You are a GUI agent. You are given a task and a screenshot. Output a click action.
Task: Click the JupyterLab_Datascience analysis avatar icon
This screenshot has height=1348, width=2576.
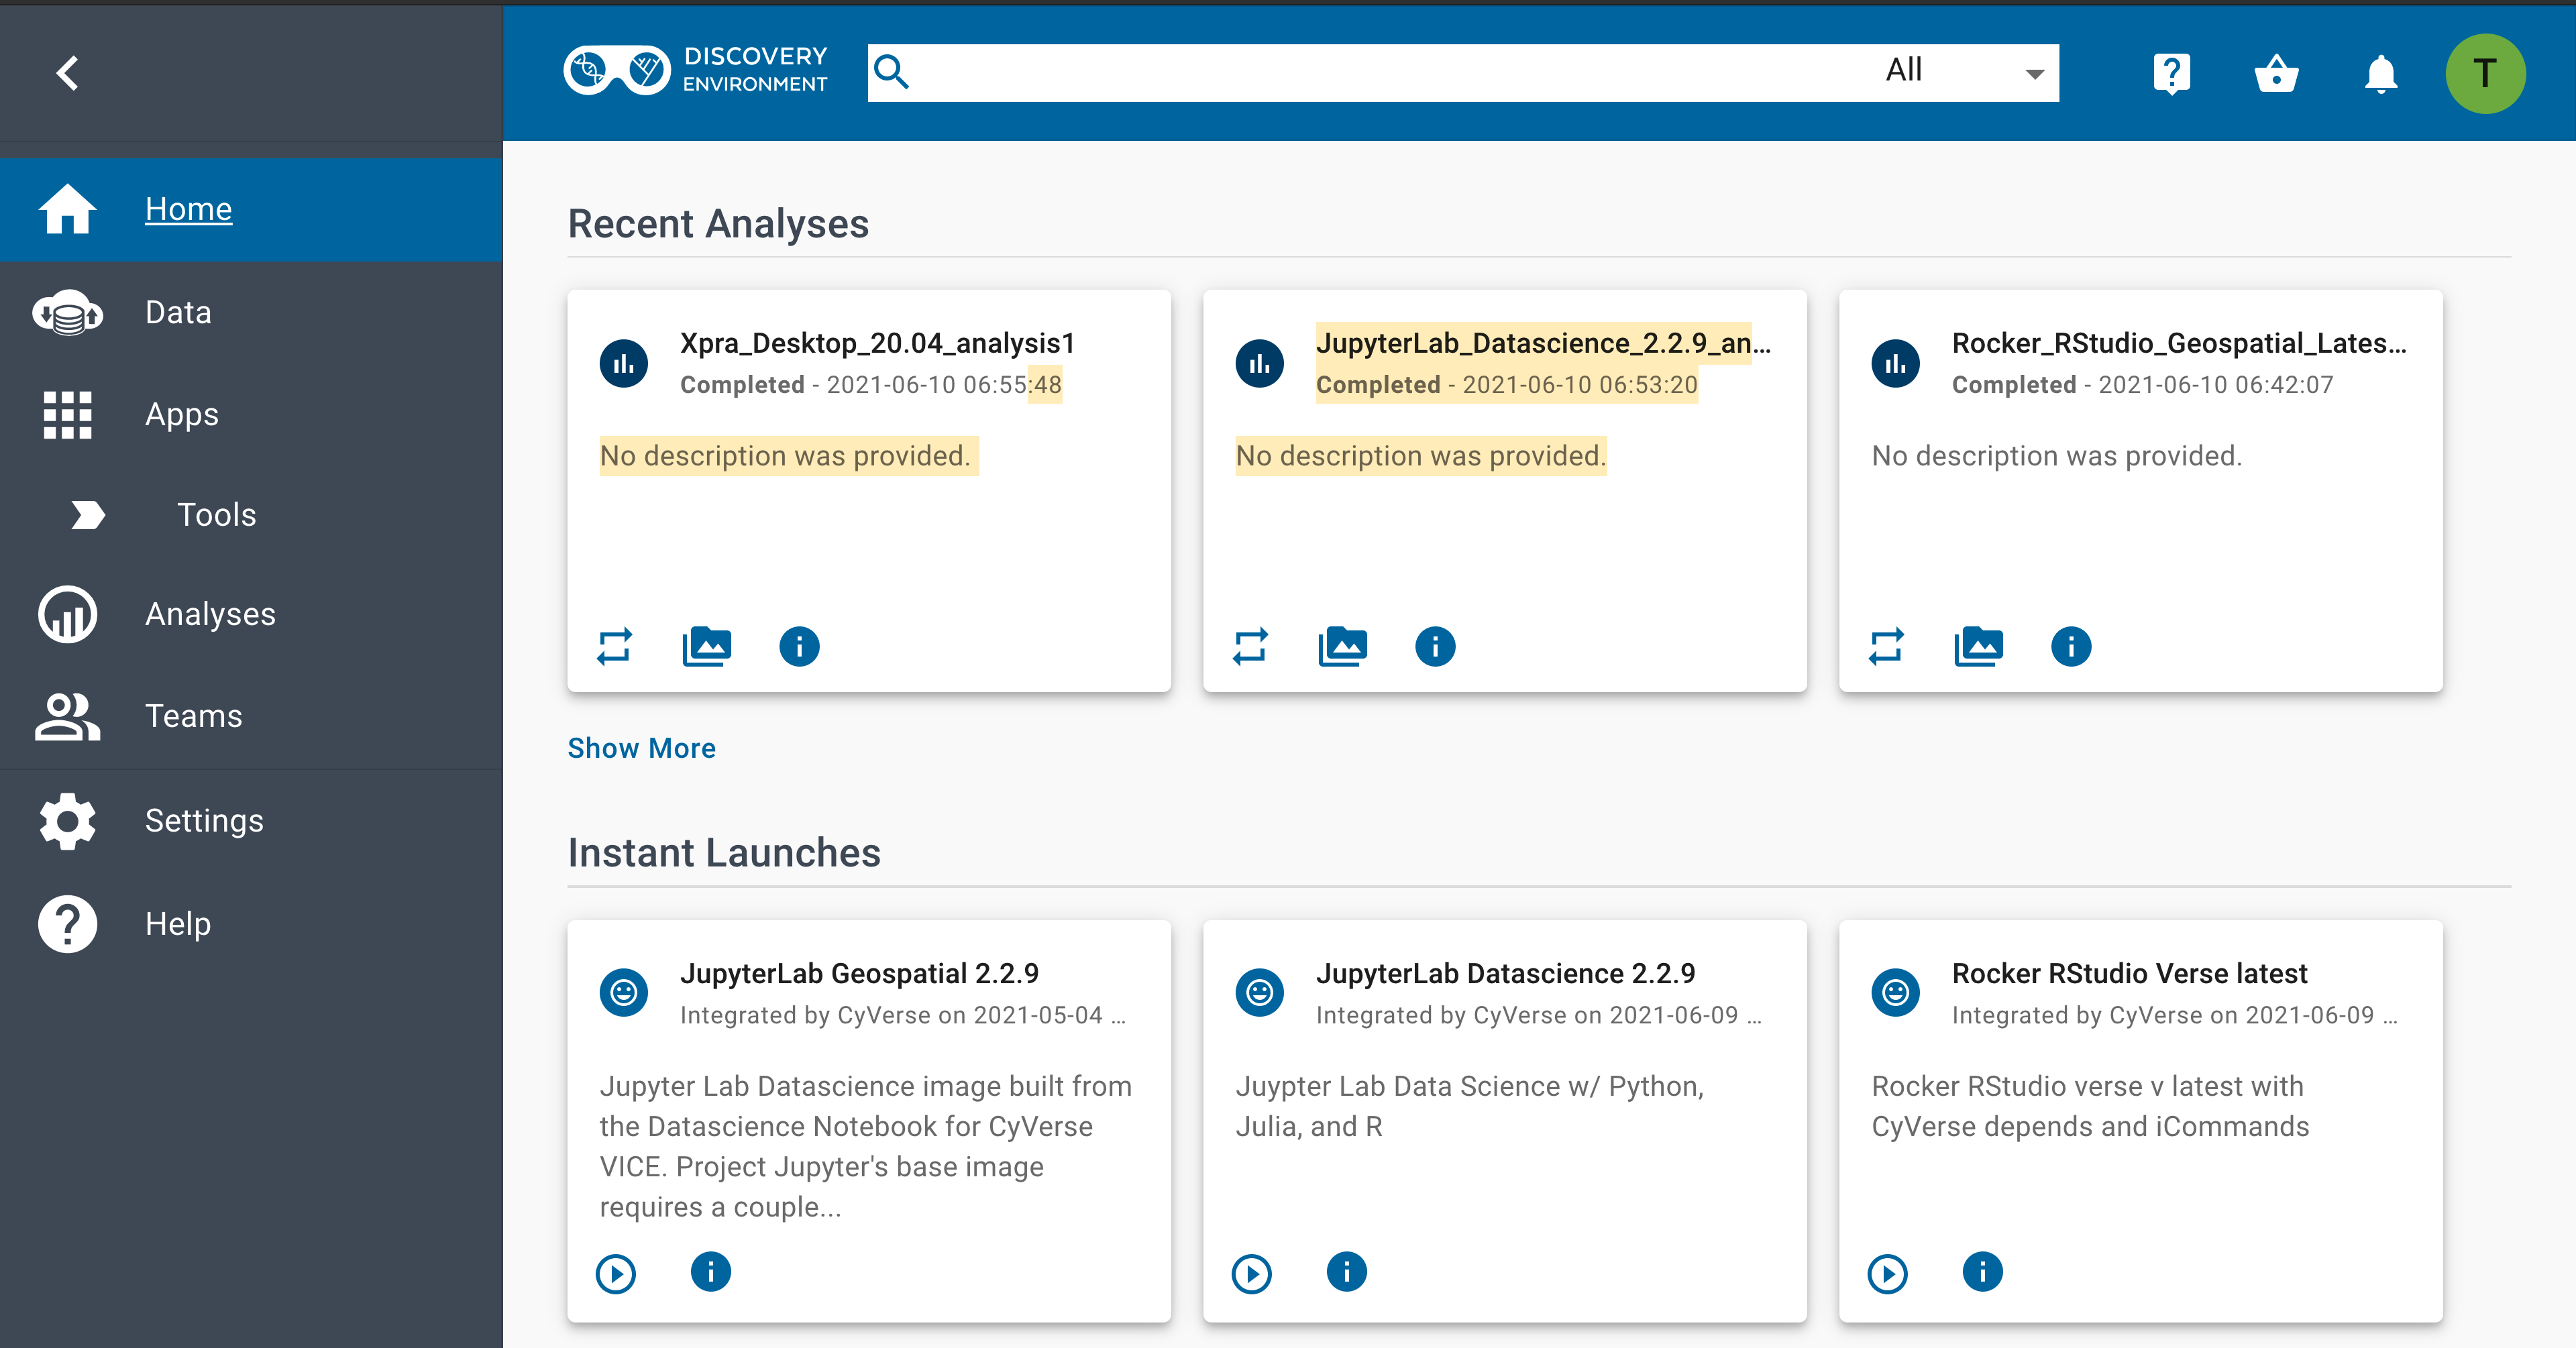point(1260,363)
